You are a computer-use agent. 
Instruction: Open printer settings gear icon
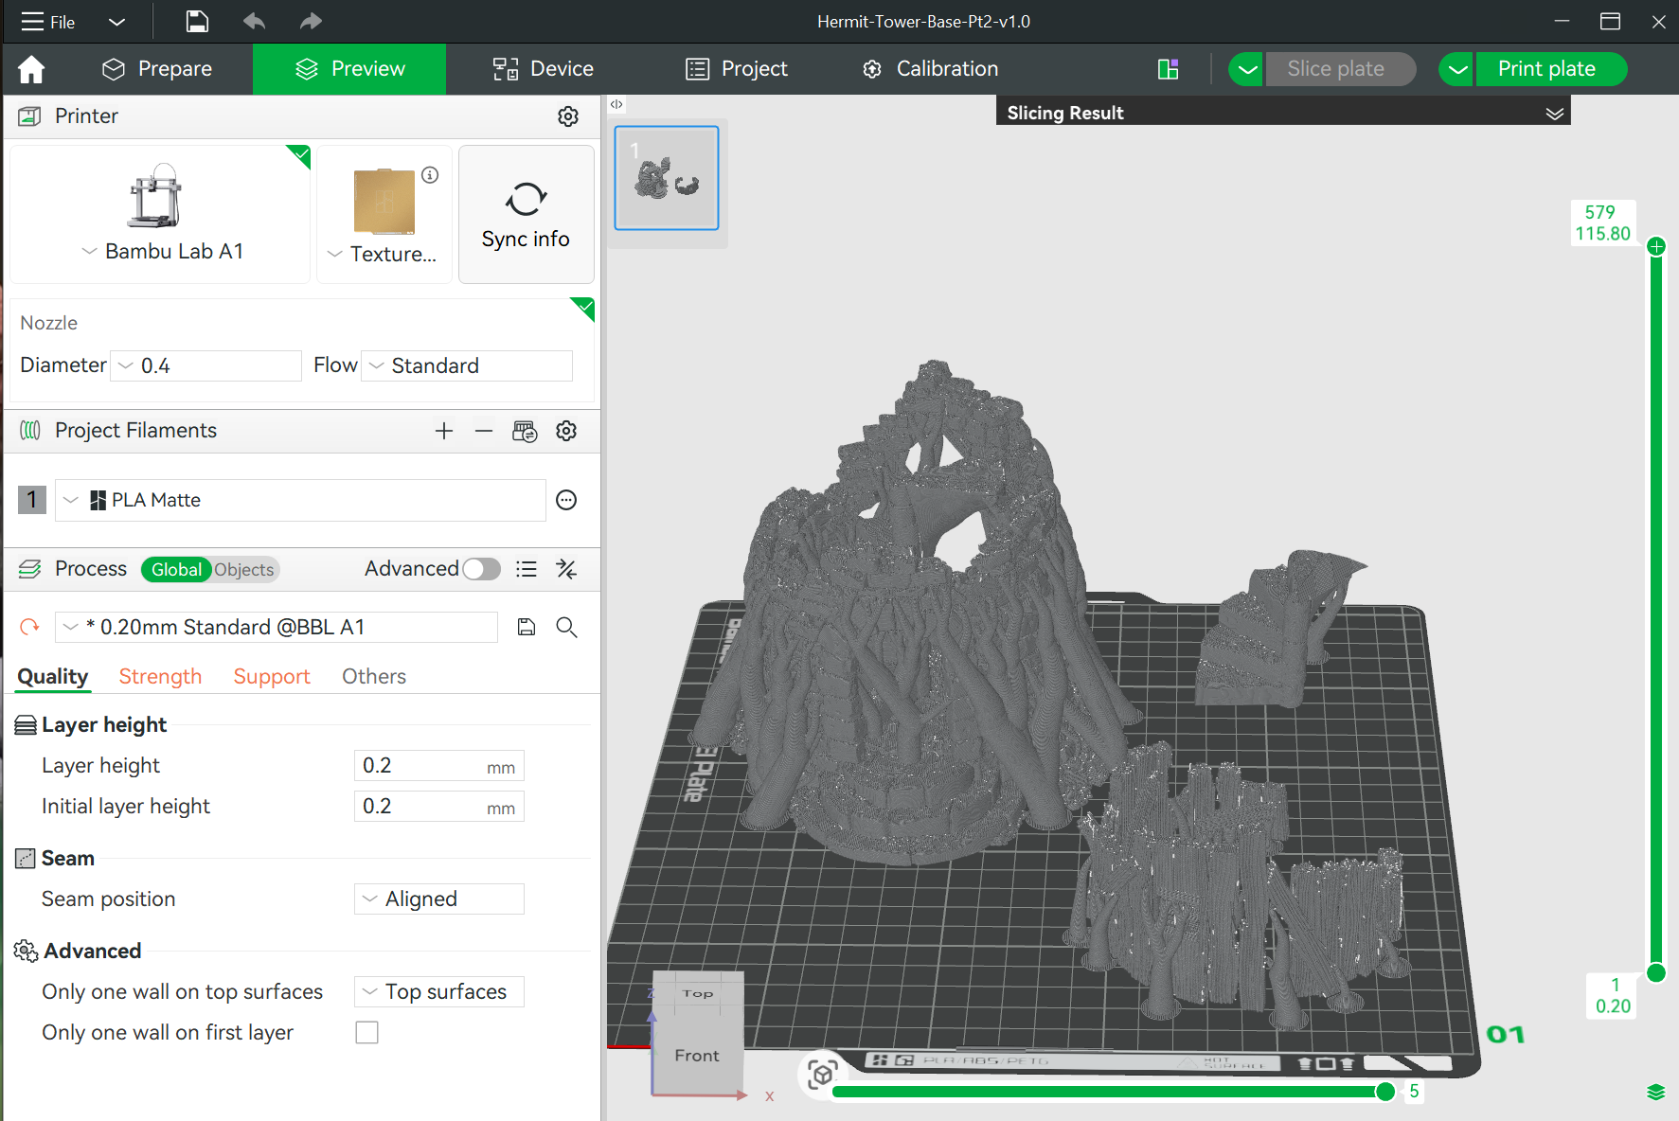click(x=568, y=116)
